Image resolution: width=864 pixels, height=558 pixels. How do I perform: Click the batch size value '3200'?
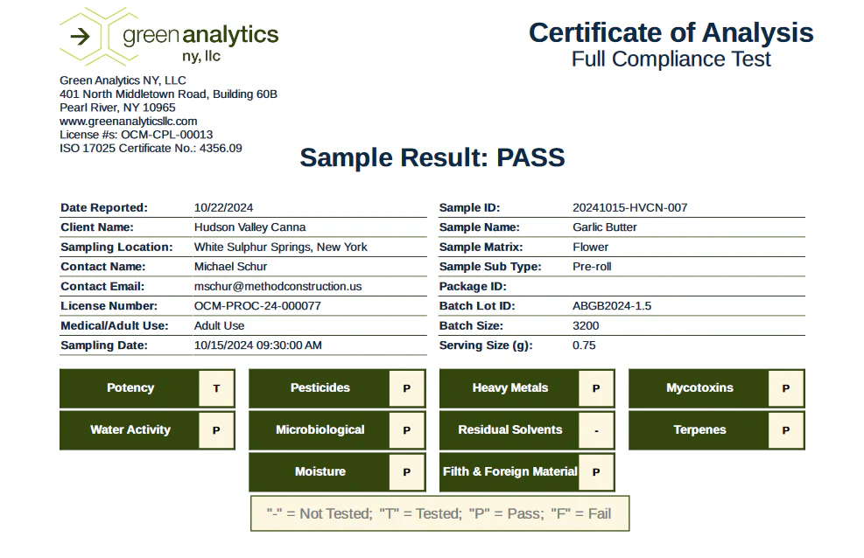click(586, 325)
